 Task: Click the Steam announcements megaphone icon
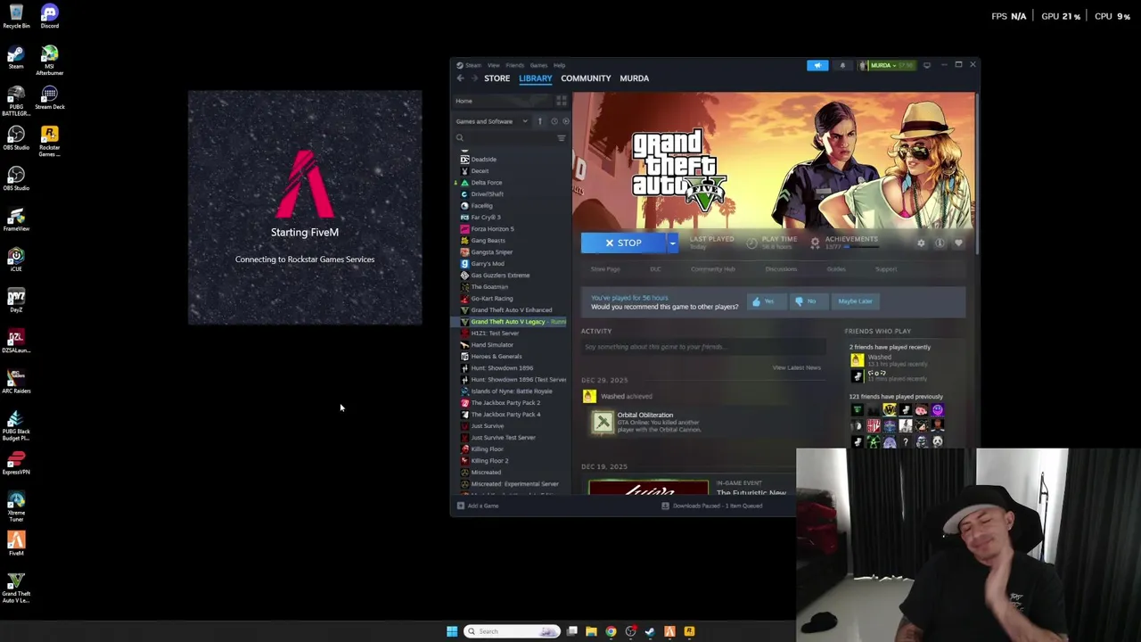click(817, 65)
